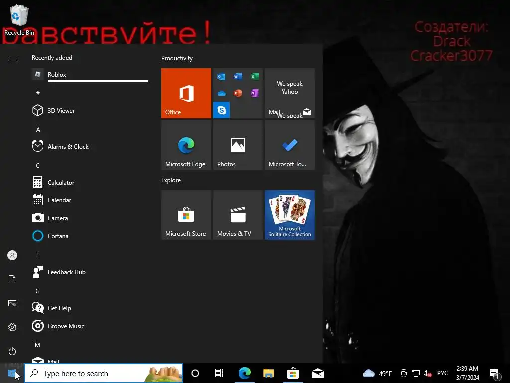This screenshot has height=383, width=510.
Task: Open Roblox in Recently added
Action: [90, 75]
